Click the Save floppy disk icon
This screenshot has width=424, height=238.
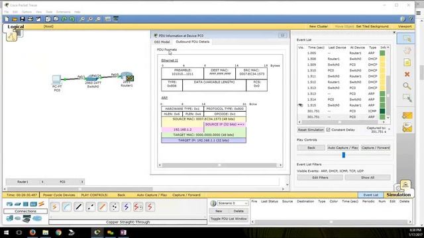tap(23, 19)
